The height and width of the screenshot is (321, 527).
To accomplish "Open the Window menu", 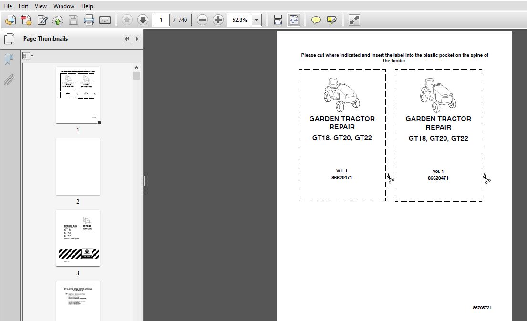I will [x=64, y=6].
